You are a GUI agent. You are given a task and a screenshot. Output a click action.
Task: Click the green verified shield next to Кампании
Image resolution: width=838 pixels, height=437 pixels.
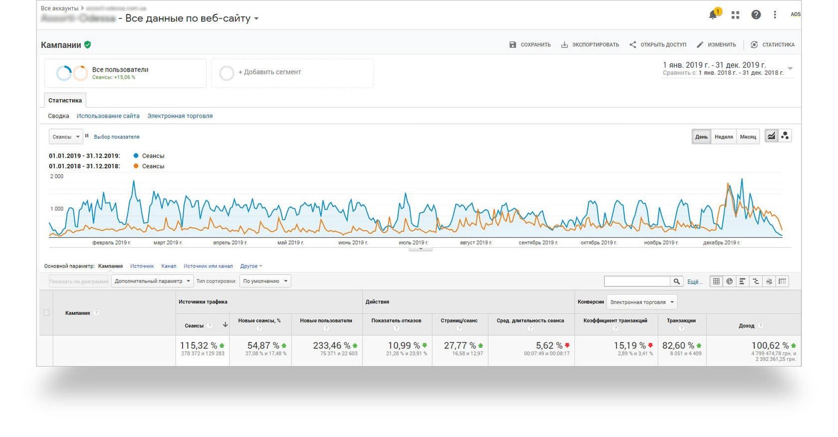point(88,44)
